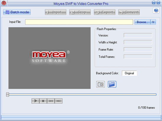Close window using right round title button

pyautogui.click(x=158, y=2)
